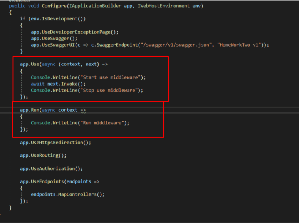Click the 'await next.Invoke();' line
Image resolution: width=299 pixels, height=223 pixels.
point(58,84)
